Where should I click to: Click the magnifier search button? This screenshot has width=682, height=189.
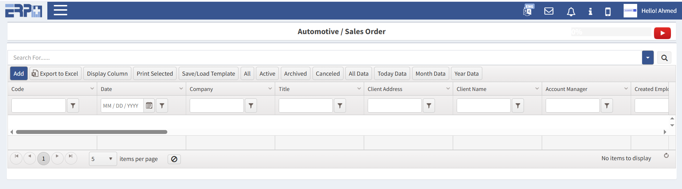pyautogui.click(x=664, y=58)
